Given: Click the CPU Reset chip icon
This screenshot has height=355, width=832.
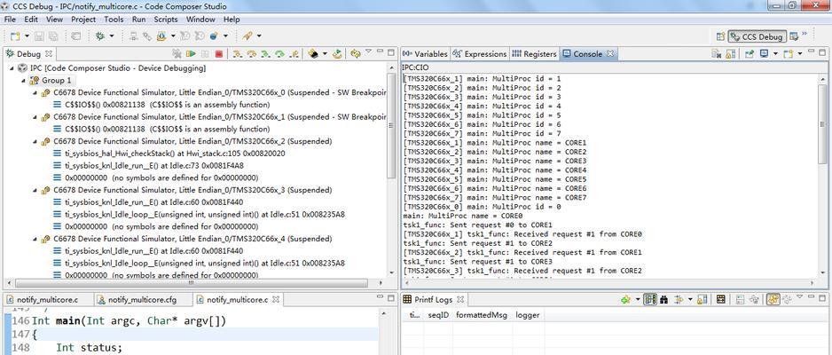Looking at the screenshot, I should click(313, 53).
